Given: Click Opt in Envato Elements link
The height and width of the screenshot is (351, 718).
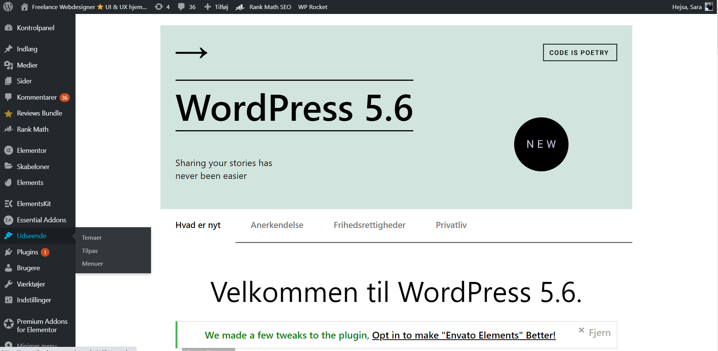Looking at the screenshot, I should click(x=464, y=335).
